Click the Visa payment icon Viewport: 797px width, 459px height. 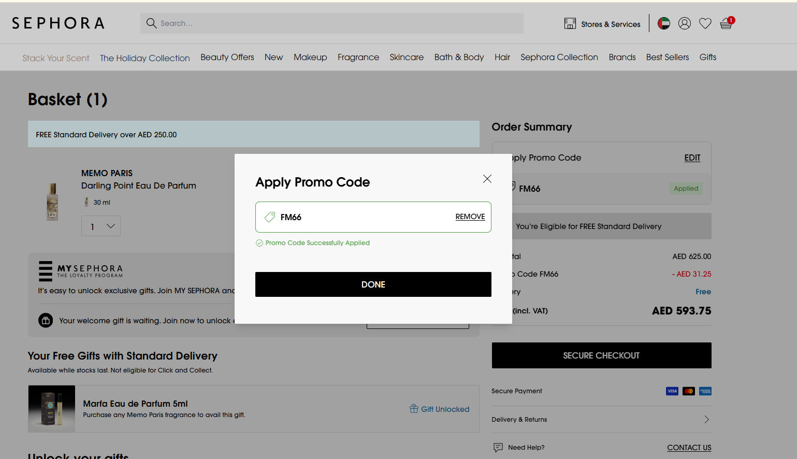point(672,391)
